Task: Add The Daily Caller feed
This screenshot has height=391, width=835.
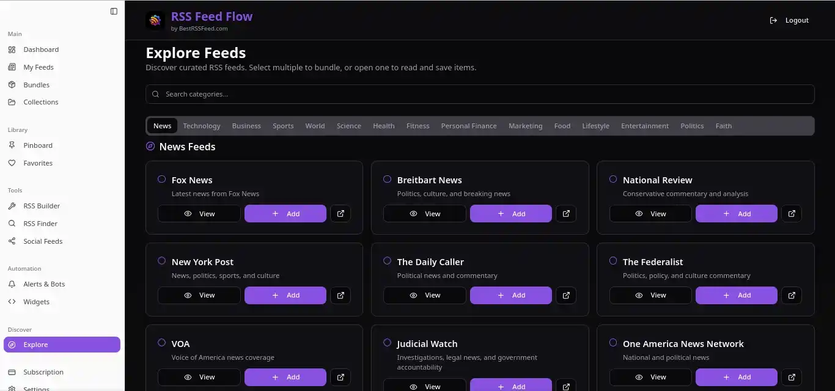Action: tap(511, 296)
